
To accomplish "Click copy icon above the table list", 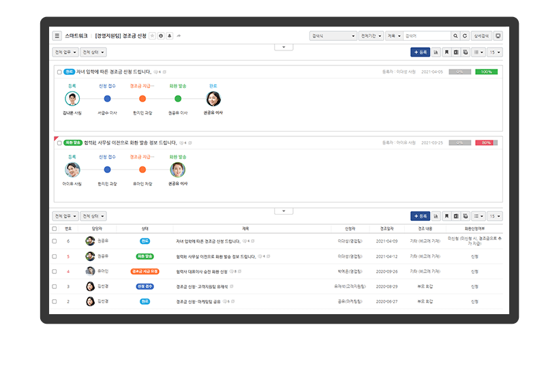I will click(465, 216).
